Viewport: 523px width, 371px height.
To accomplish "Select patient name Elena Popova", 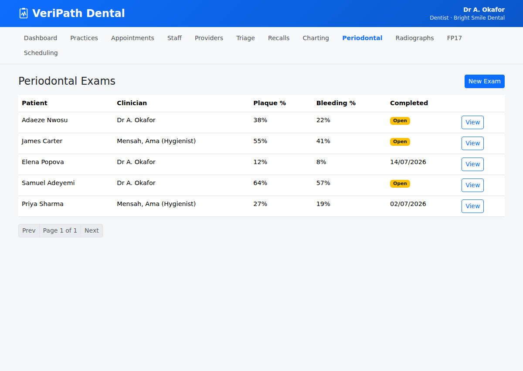I will pos(43,162).
